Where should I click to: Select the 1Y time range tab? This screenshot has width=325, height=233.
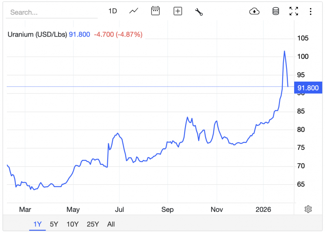tap(37, 224)
